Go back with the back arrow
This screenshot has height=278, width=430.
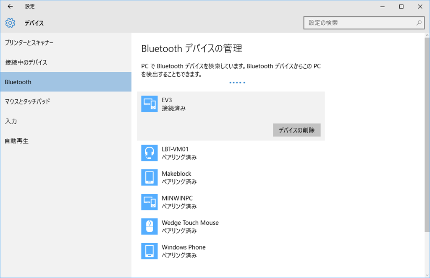pyautogui.click(x=10, y=6)
